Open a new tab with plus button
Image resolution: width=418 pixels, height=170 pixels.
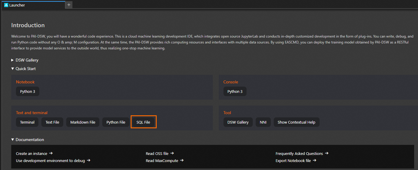click(x=69, y=5)
